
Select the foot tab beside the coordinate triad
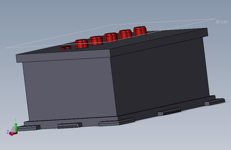tap(29, 128)
